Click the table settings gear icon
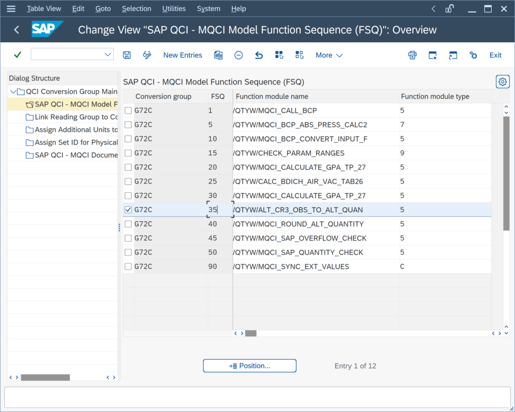515x412 pixels. [x=502, y=82]
